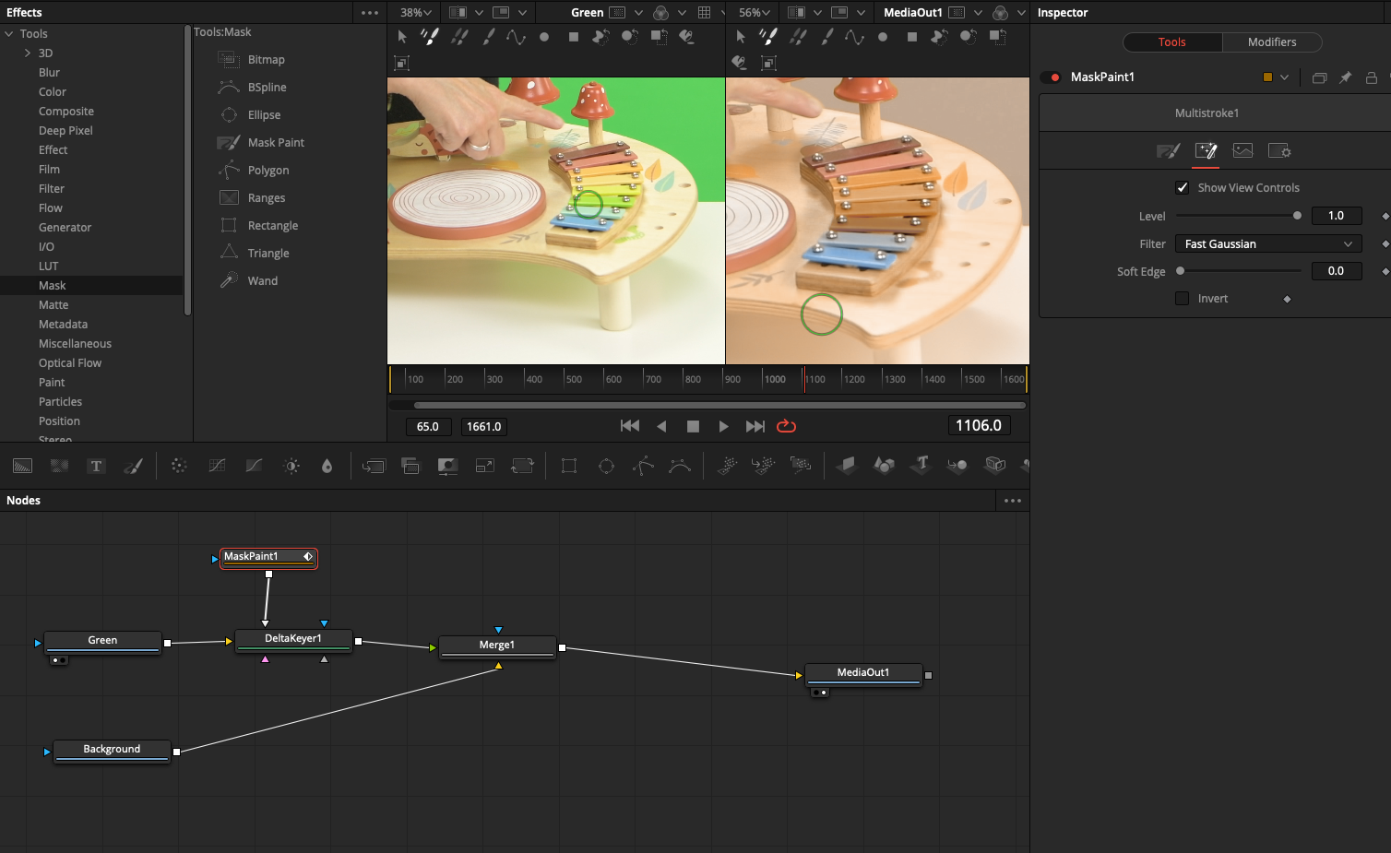
Task: Open Effects panel options menu
Action: 370,13
